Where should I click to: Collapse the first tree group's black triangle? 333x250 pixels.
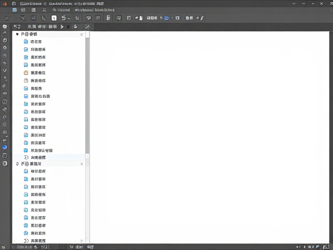(x=17, y=34)
